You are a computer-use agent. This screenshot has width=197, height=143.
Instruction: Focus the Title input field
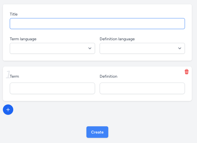coord(97,24)
